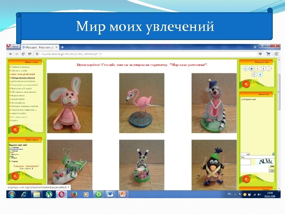Select the Мир моих увлечений browser tab

point(40,47)
